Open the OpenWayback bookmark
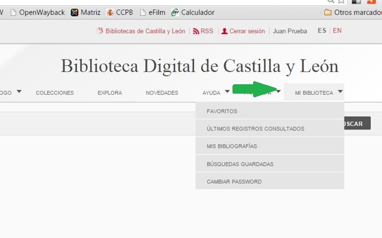382x238 pixels. click(38, 12)
